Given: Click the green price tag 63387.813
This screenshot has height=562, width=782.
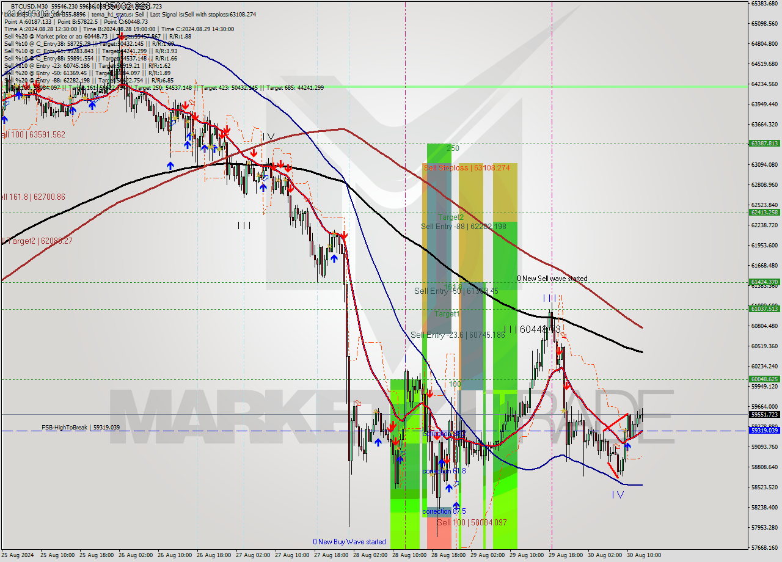Looking at the screenshot, I should pyautogui.click(x=764, y=144).
